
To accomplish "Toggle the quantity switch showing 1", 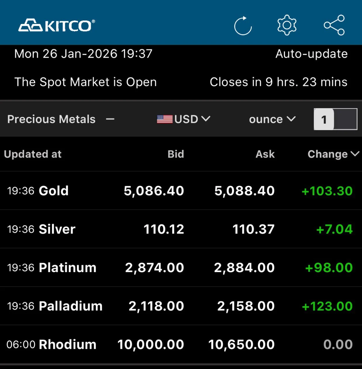I will 335,119.
